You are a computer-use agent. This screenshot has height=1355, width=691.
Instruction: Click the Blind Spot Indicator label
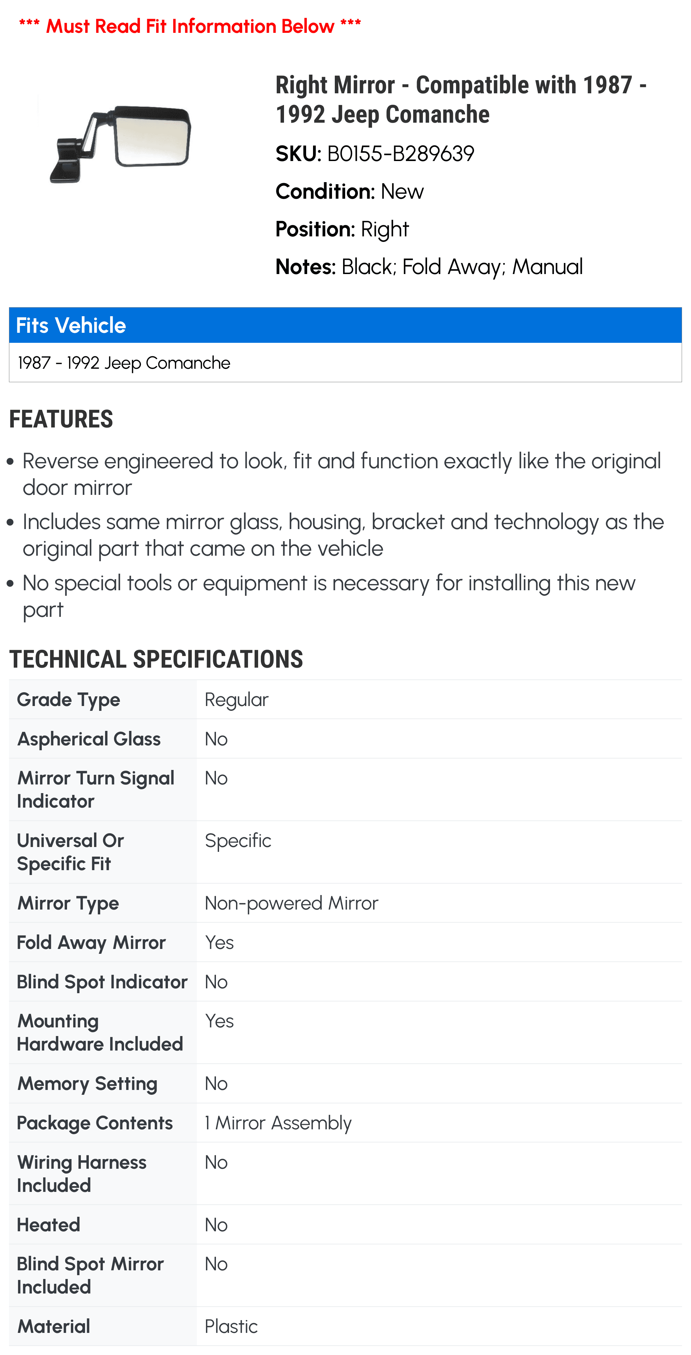[x=102, y=981]
